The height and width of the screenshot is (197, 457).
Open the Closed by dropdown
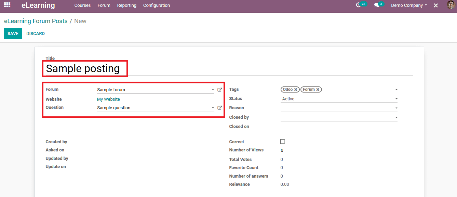click(339, 117)
